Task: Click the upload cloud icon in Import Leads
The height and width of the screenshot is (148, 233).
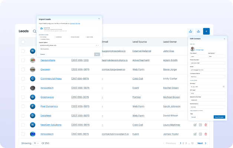Action: point(41,28)
